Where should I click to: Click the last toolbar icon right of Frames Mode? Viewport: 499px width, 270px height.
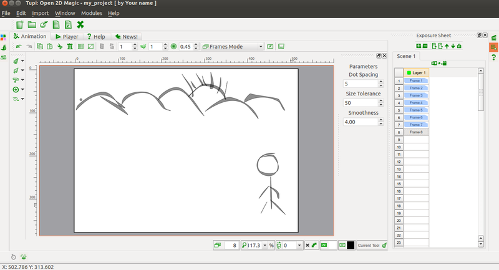point(281,46)
